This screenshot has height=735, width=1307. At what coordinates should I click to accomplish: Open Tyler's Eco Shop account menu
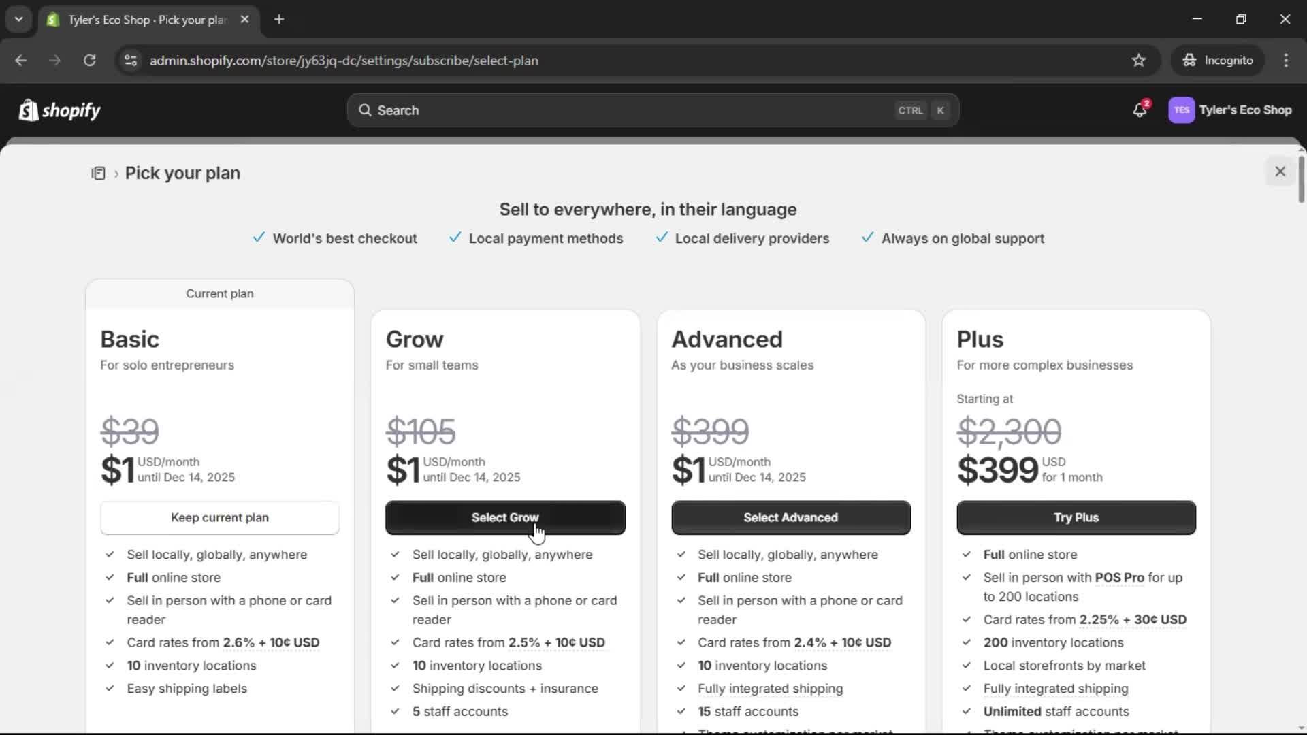tap(1230, 110)
